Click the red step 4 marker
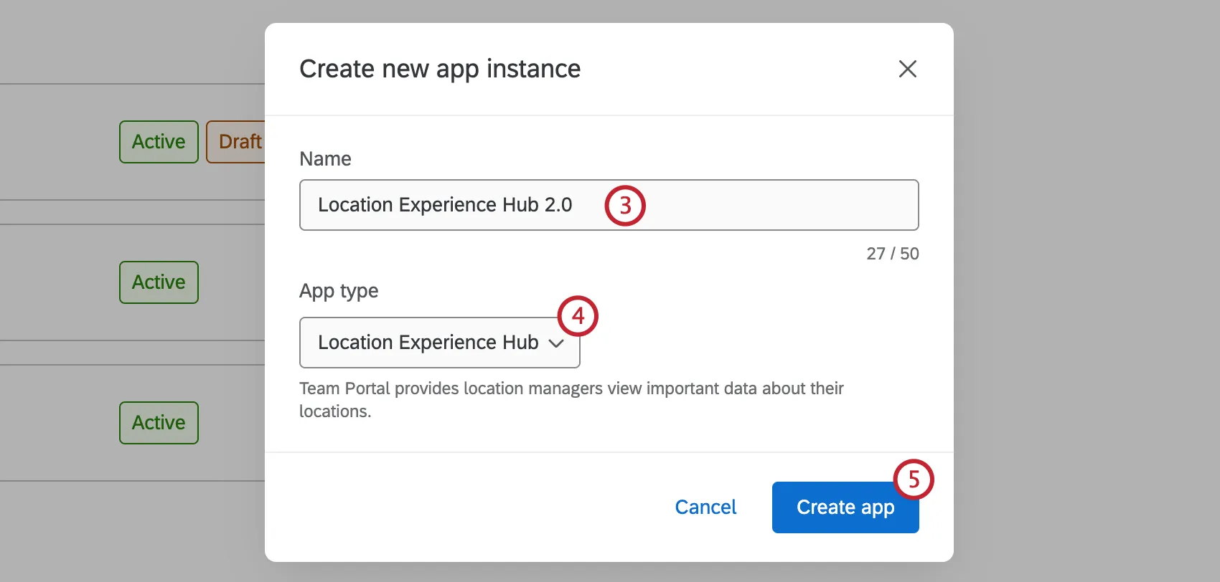The image size is (1220, 582). pyautogui.click(x=578, y=316)
